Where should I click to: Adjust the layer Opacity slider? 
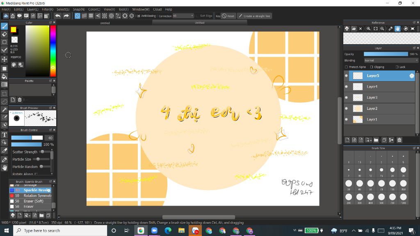(x=386, y=54)
